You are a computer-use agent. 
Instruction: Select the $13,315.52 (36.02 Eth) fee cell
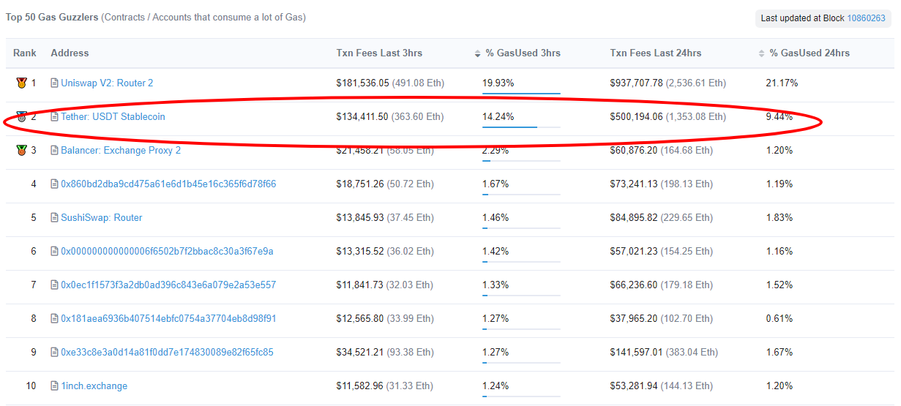point(385,251)
